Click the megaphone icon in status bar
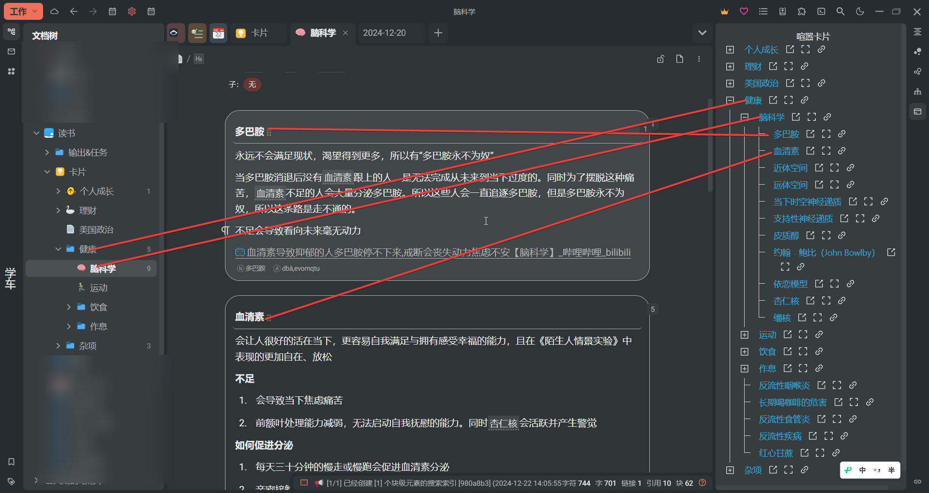 (x=319, y=483)
